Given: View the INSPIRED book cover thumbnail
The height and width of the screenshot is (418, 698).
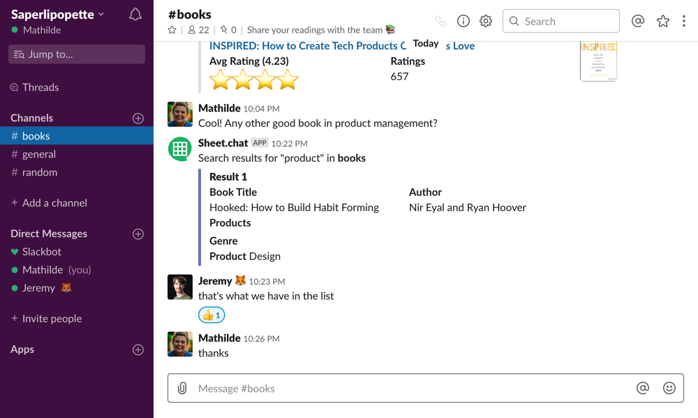Looking at the screenshot, I should point(597,62).
